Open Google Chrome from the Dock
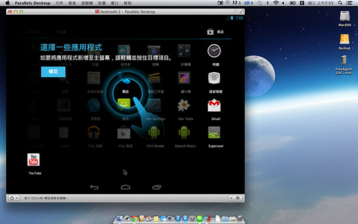The width and height of the screenshot is (358, 224). [134, 219]
